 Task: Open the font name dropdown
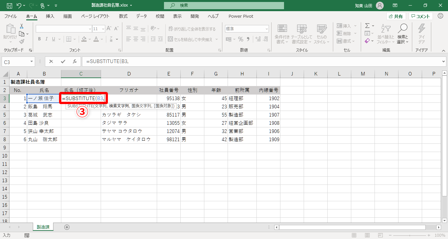[x=90, y=29]
